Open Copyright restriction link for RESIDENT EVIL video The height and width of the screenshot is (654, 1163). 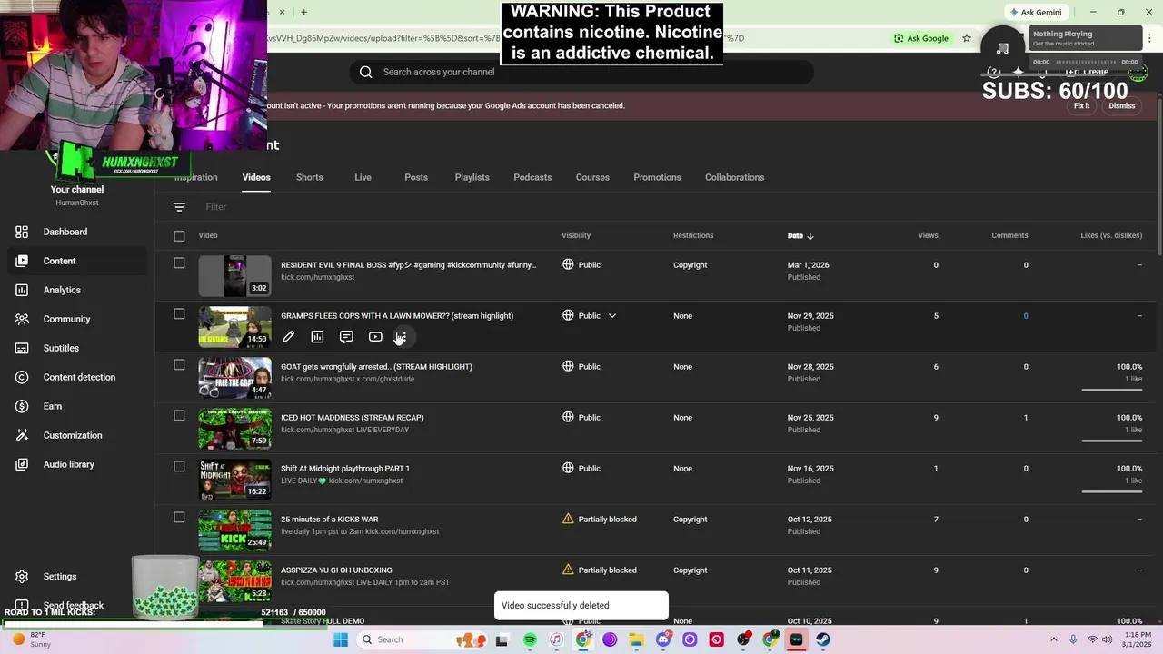click(690, 265)
